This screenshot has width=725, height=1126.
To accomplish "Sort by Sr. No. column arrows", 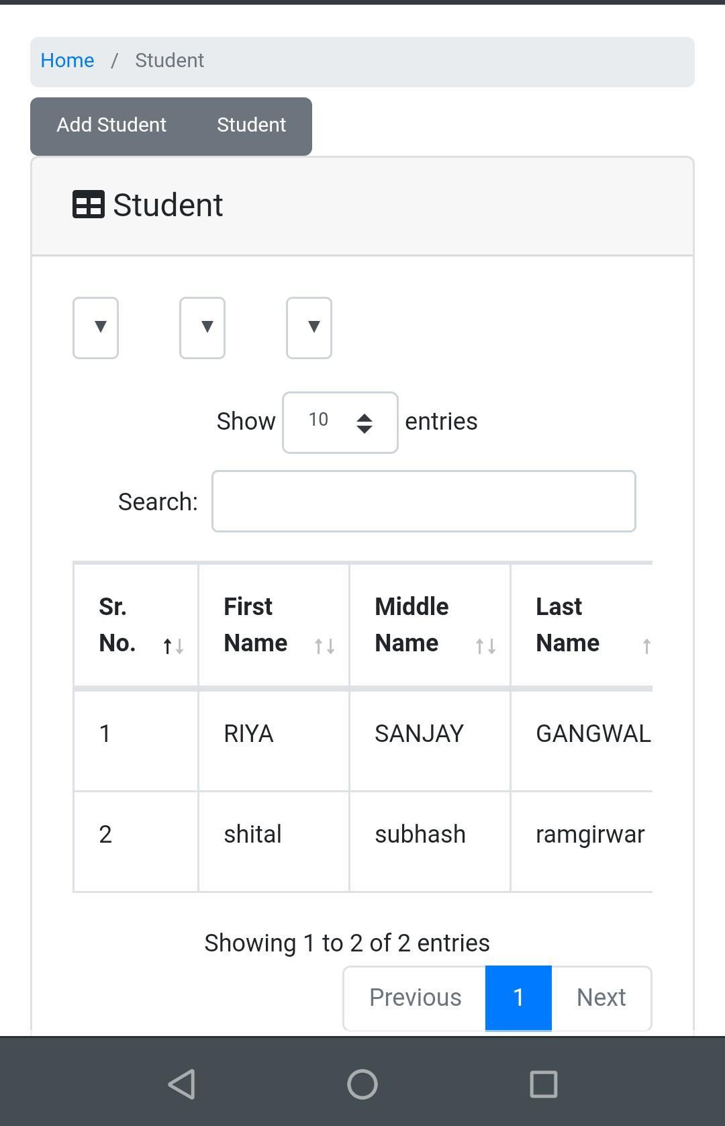I will click(173, 646).
